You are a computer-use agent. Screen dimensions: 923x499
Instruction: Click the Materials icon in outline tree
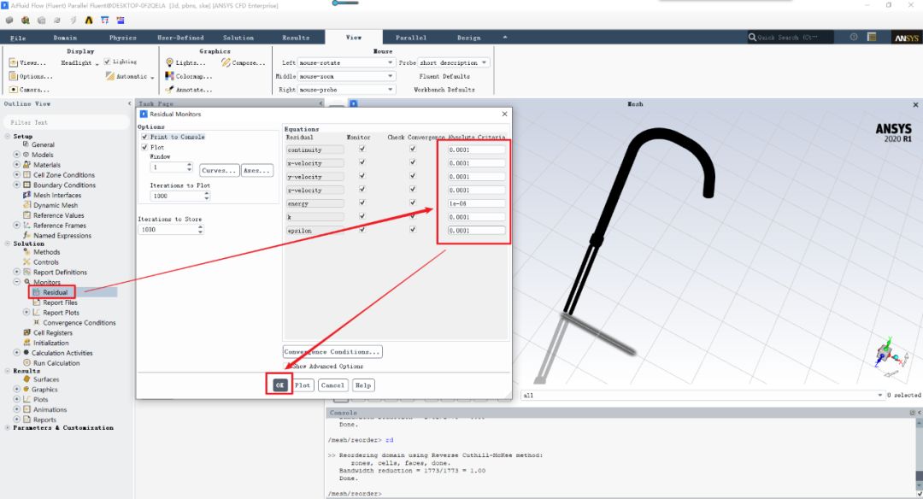[26, 165]
